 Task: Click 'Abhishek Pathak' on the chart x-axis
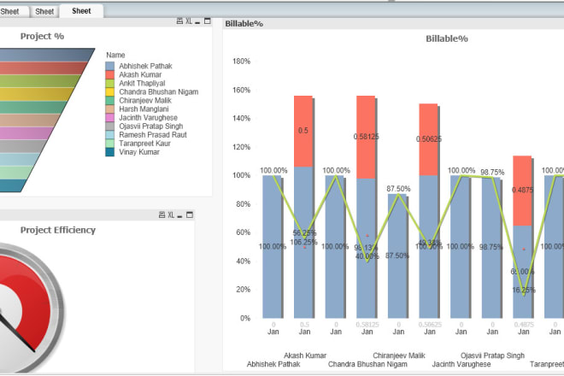coord(273,364)
